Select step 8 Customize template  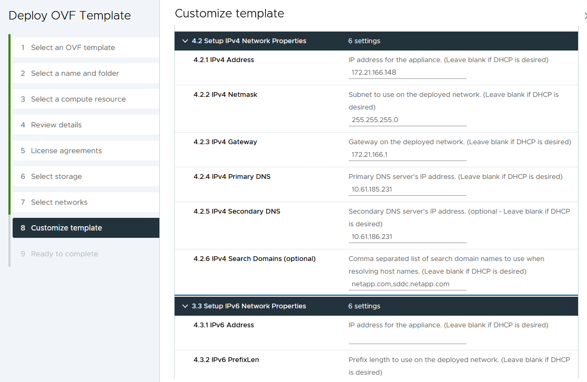66,228
